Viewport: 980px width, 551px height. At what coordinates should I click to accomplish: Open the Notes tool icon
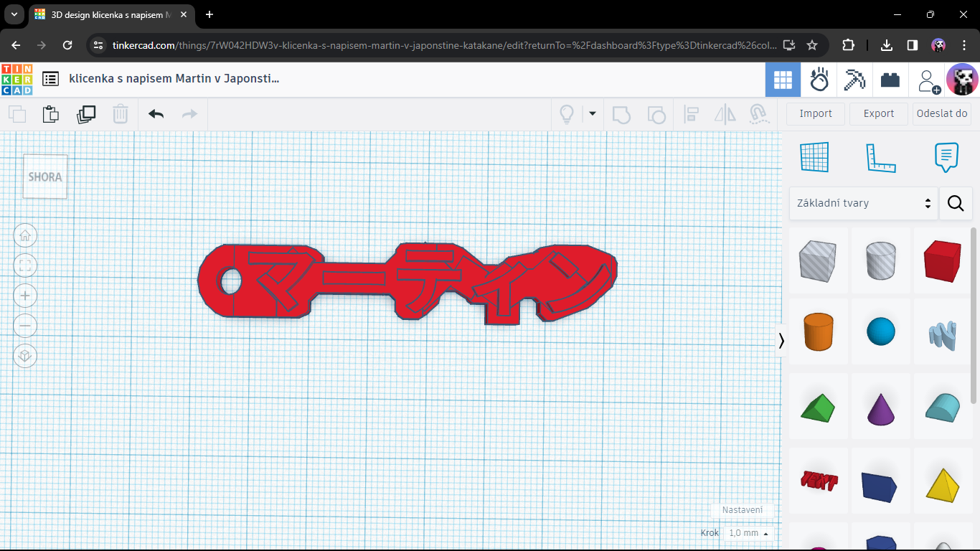tap(946, 157)
